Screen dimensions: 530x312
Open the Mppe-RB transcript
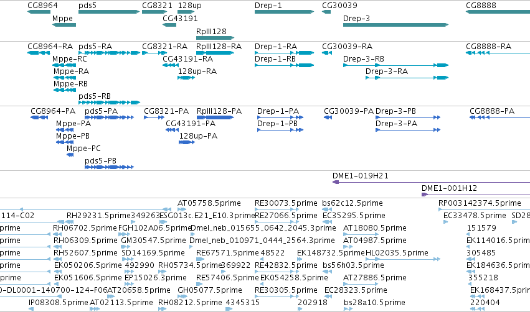(65, 90)
